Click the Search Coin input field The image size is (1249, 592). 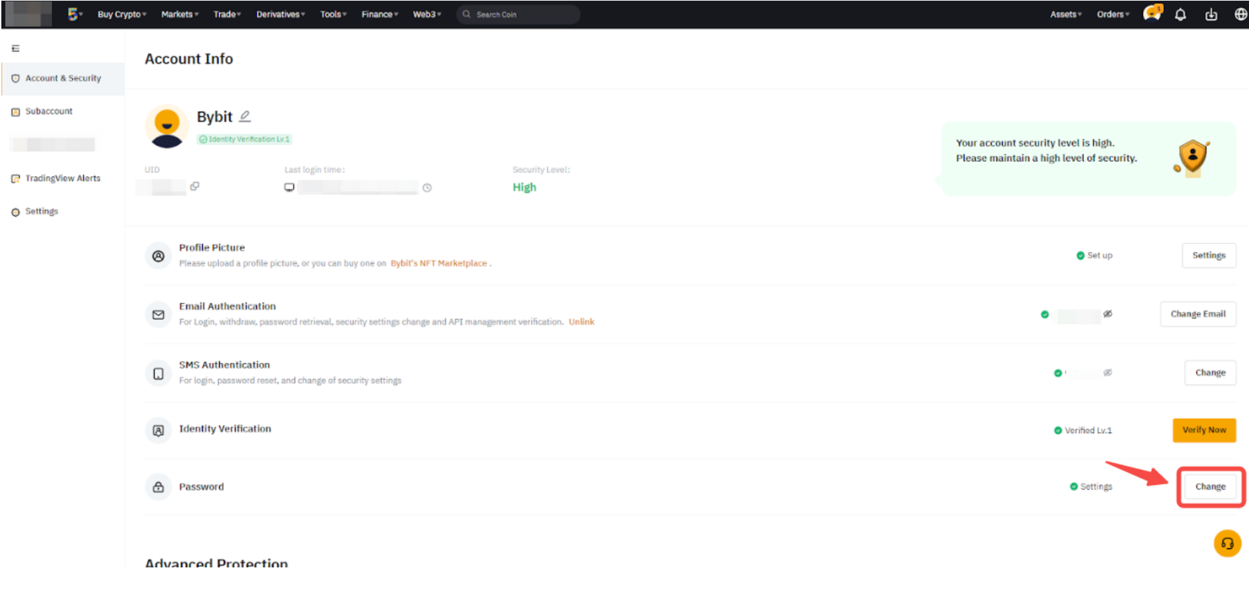523,15
